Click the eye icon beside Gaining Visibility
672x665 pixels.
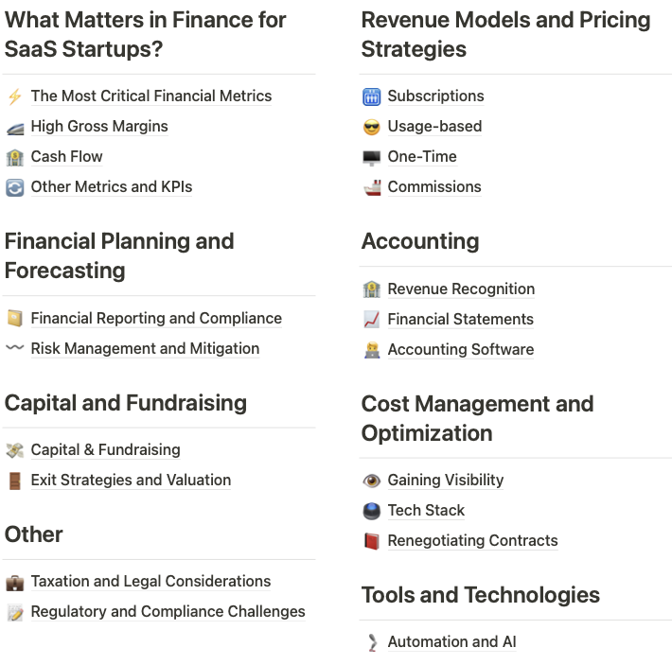point(371,481)
